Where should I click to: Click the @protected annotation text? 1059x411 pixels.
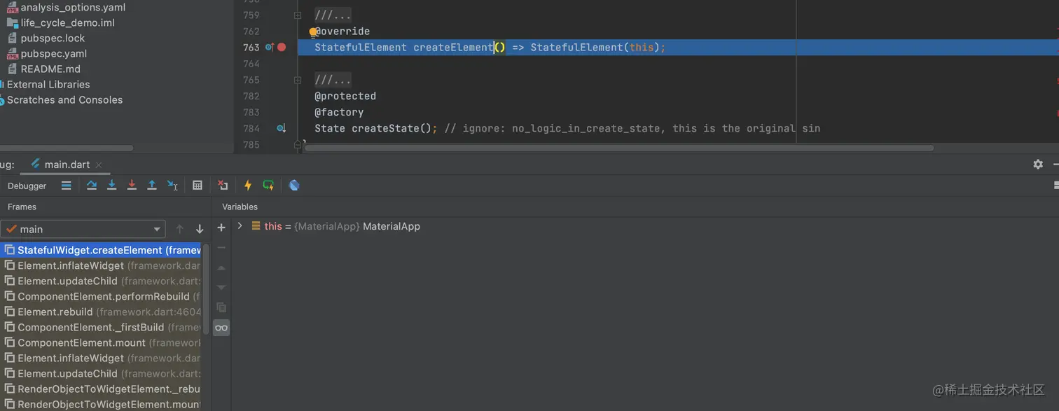tap(345, 96)
